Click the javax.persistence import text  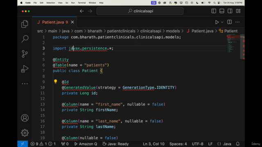(x=88, y=48)
